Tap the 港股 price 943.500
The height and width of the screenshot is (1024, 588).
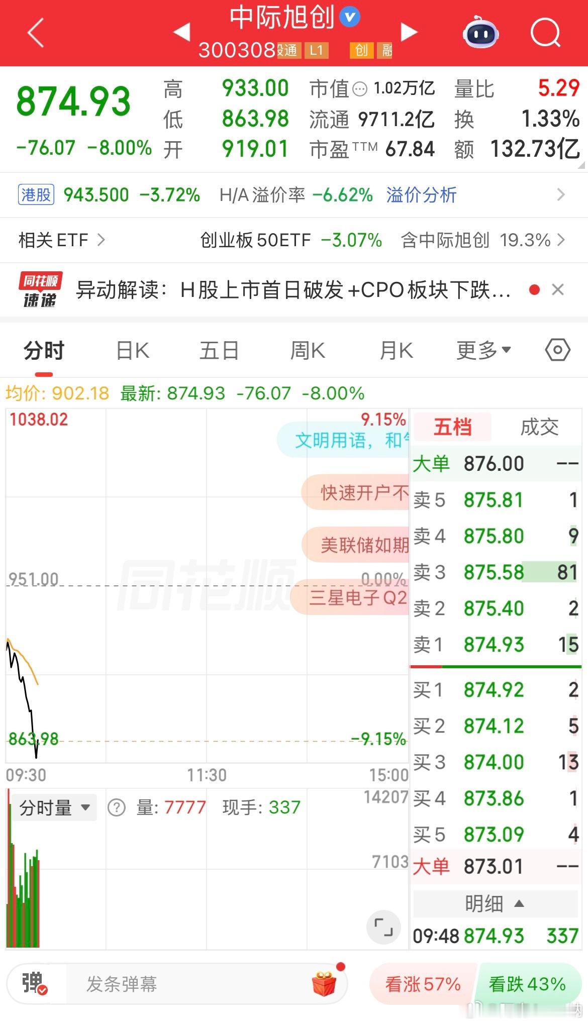tap(96, 194)
